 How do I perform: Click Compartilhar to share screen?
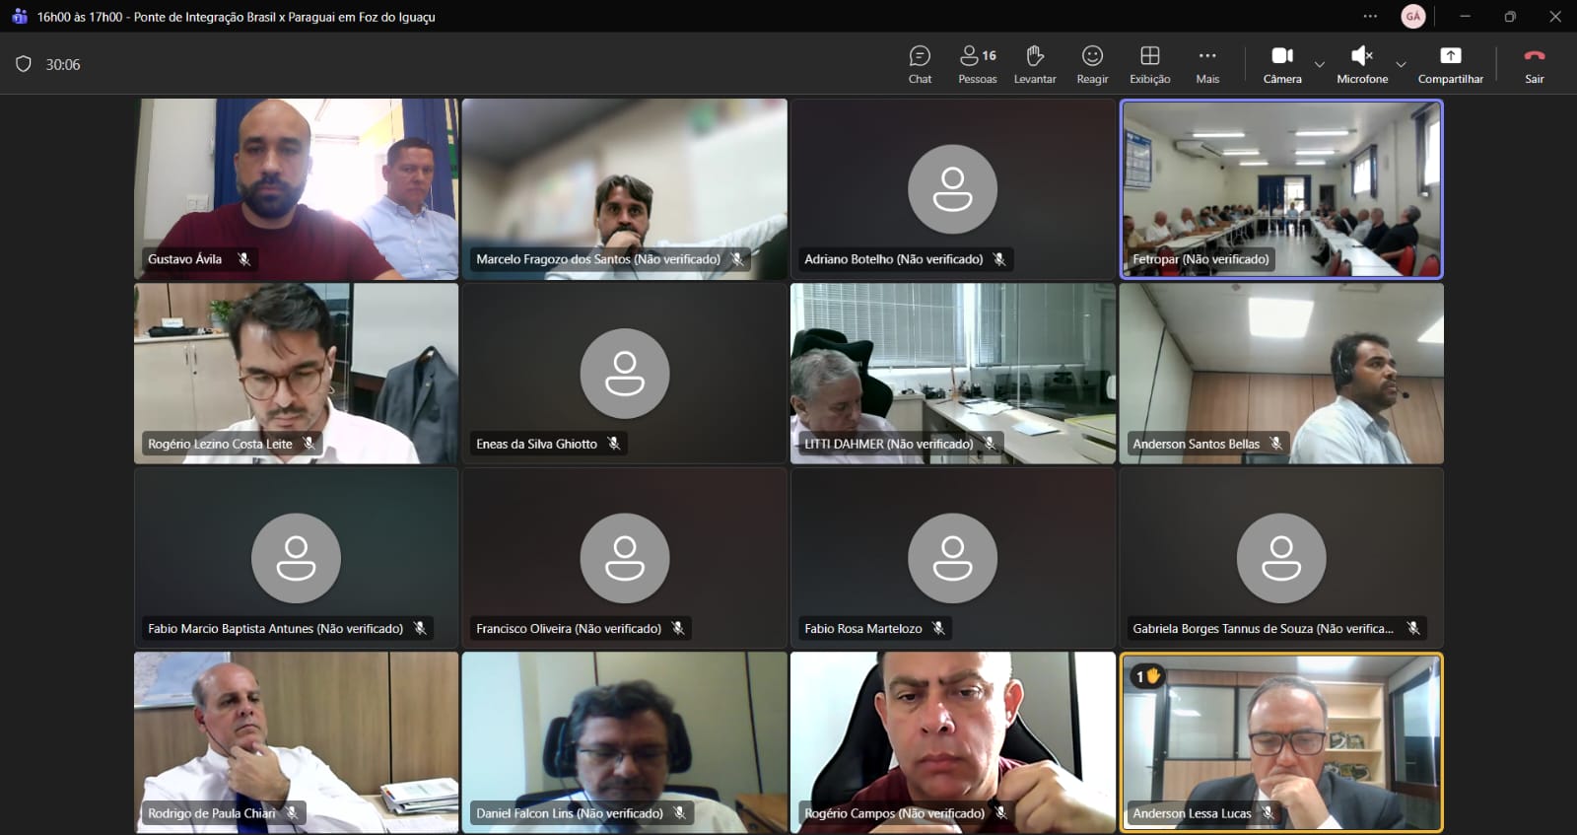1450,64
